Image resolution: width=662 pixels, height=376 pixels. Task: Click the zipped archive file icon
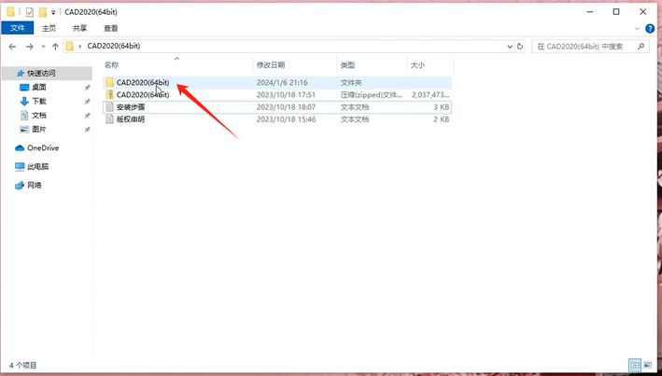tap(110, 94)
